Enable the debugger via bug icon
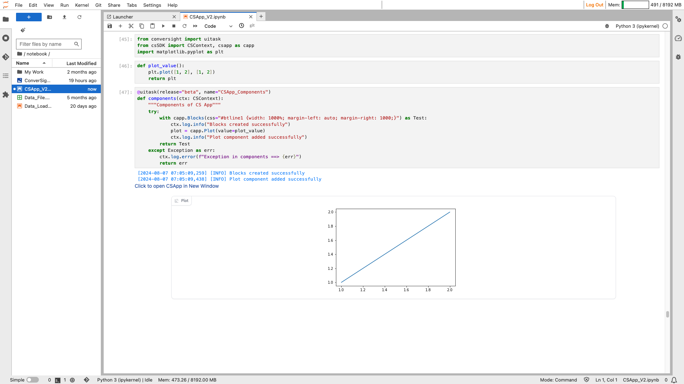Viewport: 684px width, 384px height. tap(607, 26)
